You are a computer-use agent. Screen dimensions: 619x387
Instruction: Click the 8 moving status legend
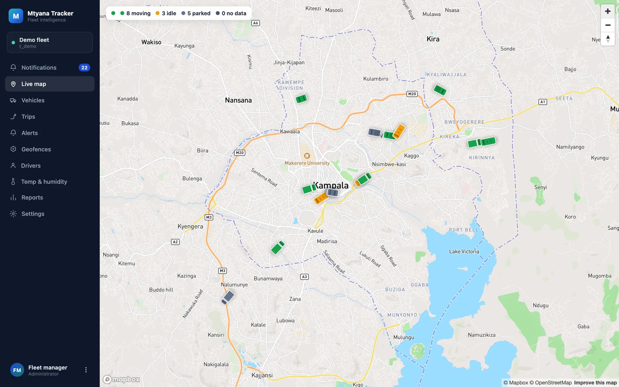pyautogui.click(x=135, y=13)
